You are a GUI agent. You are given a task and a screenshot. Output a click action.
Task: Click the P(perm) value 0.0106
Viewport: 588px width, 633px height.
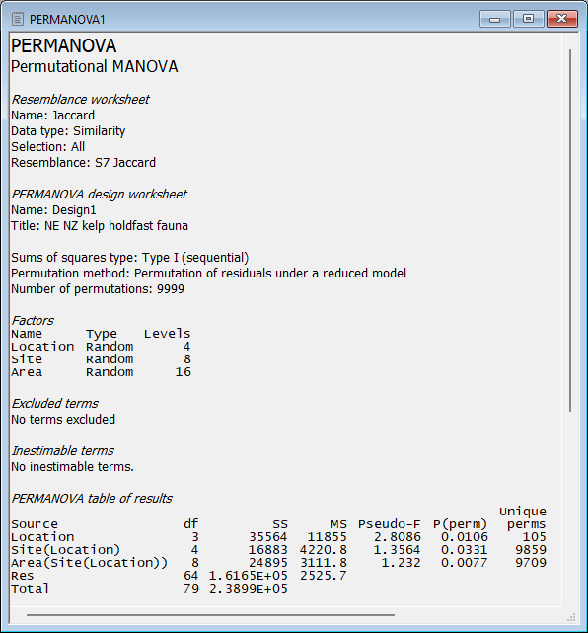[x=465, y=537]
